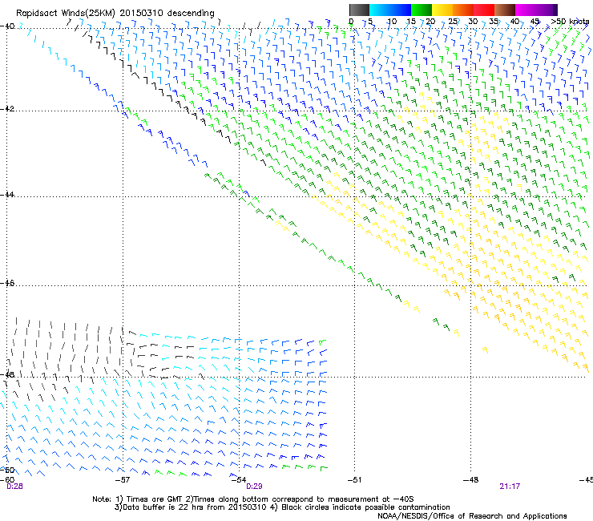Click the brown 35-40 knots legend segment
This screenshot has width=593, height=521.
tap(505, 10)
